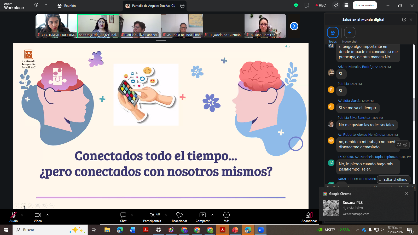
Task: Close the Salud en el mundo digital chat panel
Action: (411, 20)
